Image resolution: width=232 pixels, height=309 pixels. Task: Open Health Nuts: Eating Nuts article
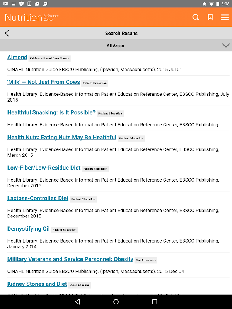pyautogui.click(x=62, y=138)
